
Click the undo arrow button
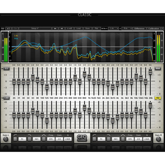pyautogui.click(x=8, y=28)
